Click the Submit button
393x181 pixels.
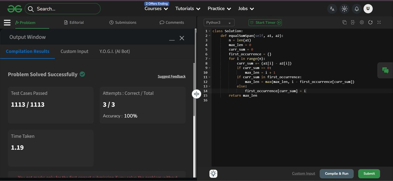(369, 173)
